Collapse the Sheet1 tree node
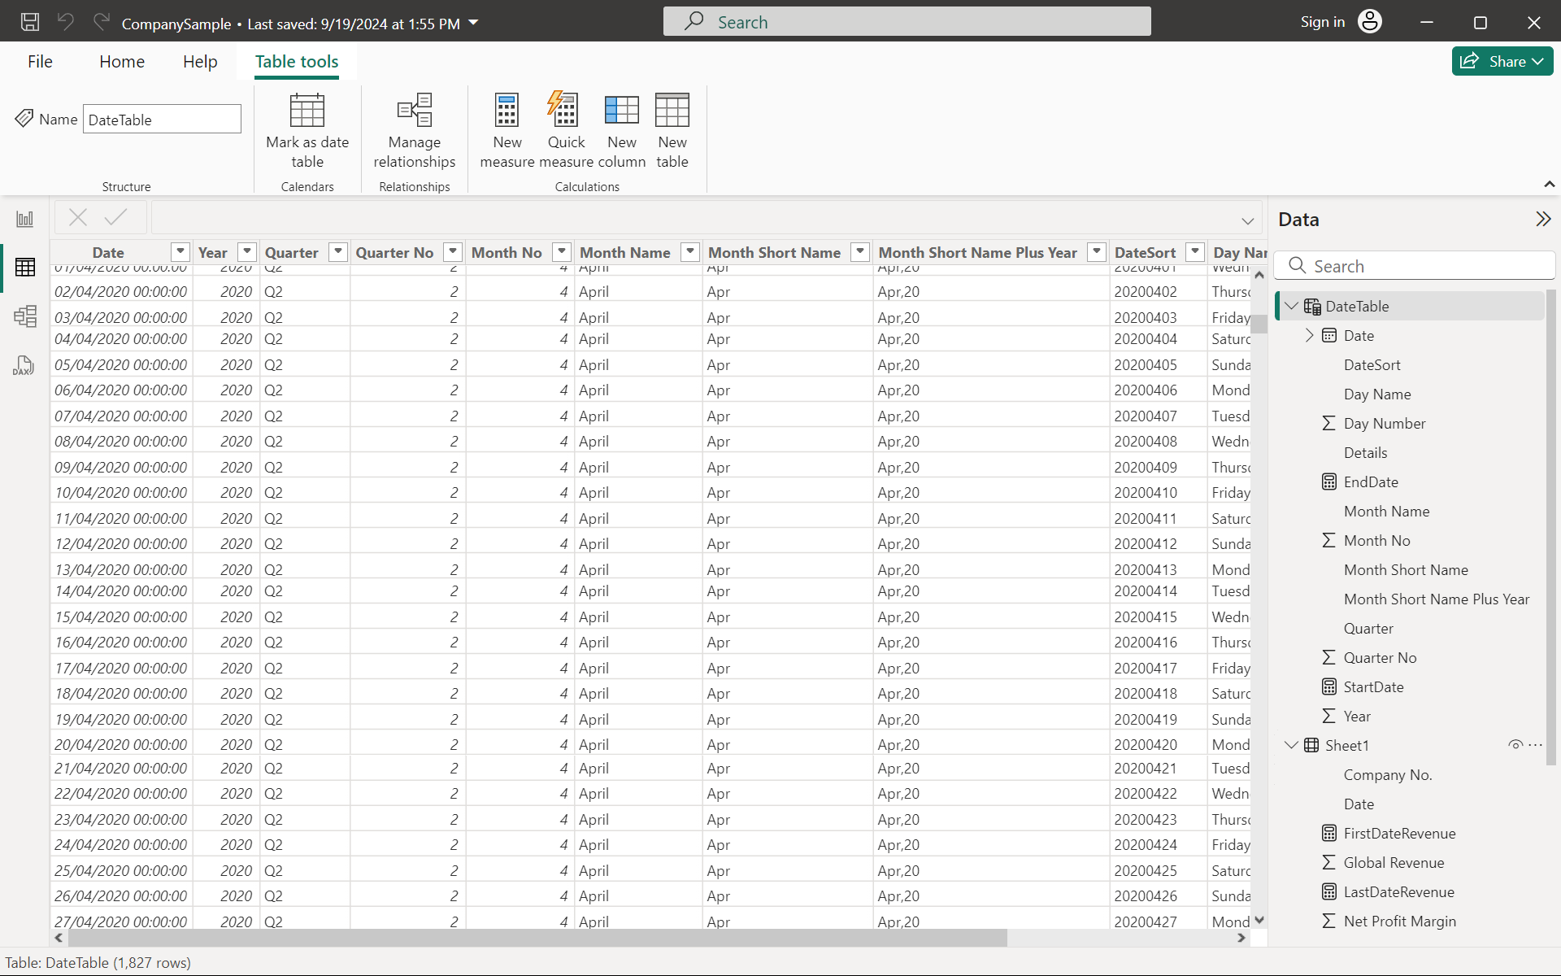1561x976 pixels. 1291,745
